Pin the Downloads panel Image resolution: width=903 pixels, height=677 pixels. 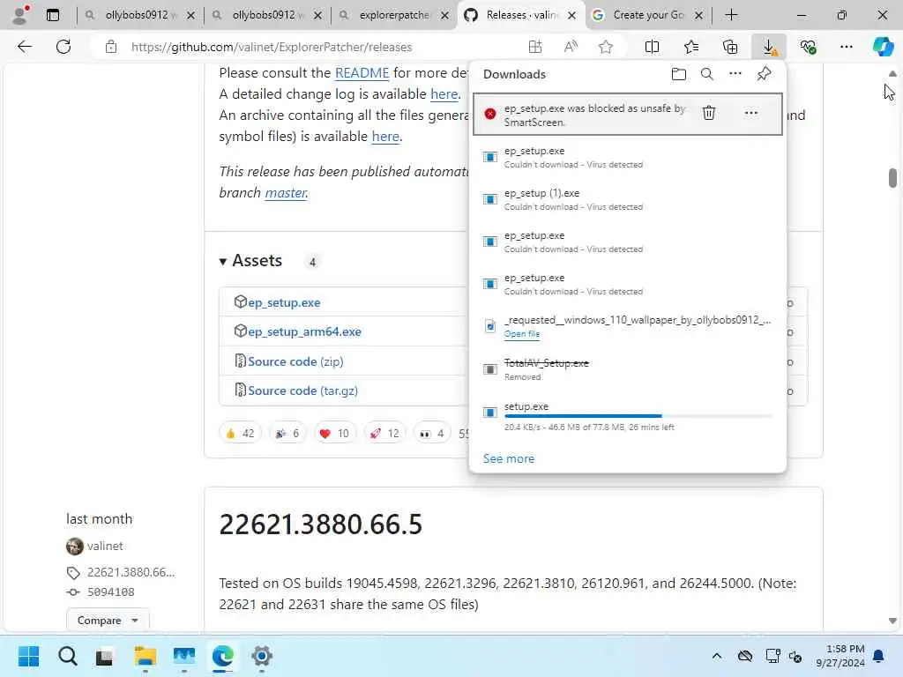(764, 74)
